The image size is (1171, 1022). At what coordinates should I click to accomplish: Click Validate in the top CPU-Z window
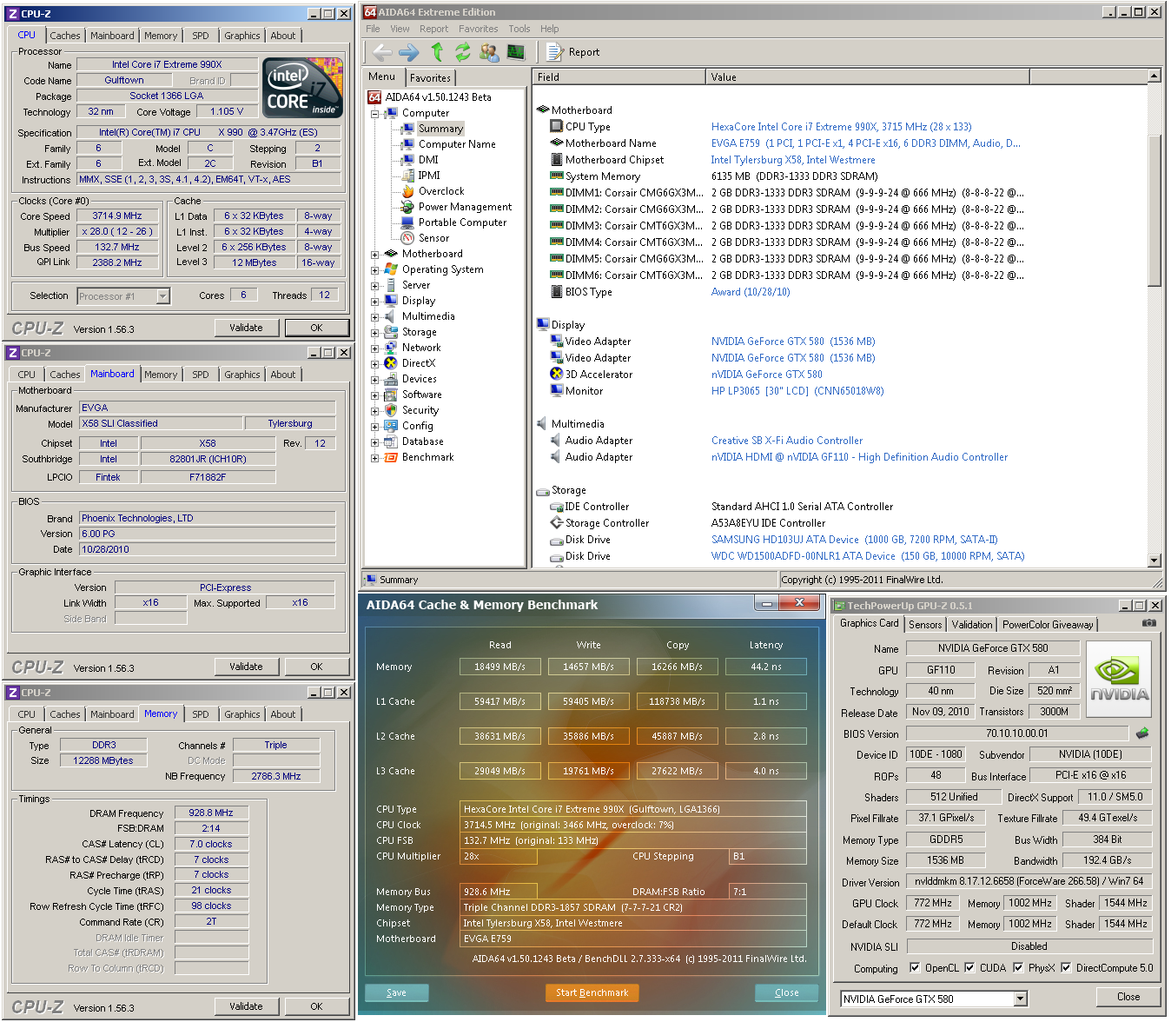pyautogui.click(x=247, y=328)
